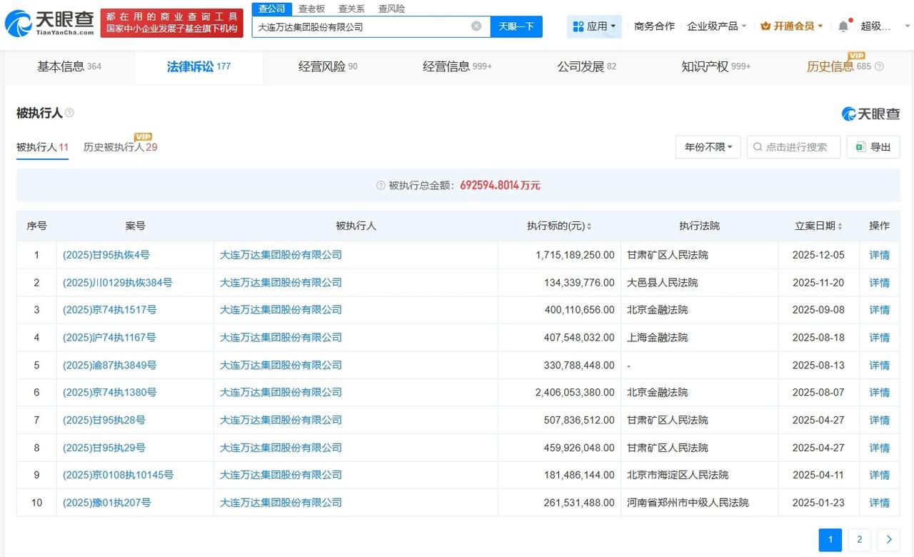Select the 查老板 search mode tab
This screenshot has width=914, height=557.
312,9
